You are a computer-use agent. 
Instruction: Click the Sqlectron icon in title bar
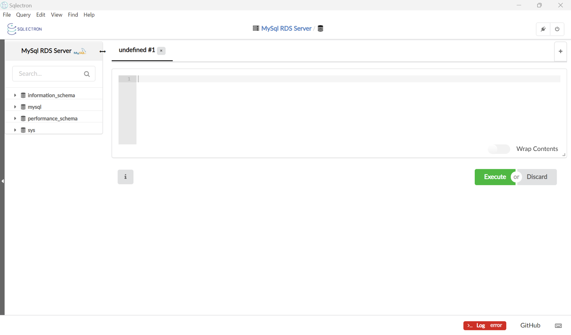4,5
